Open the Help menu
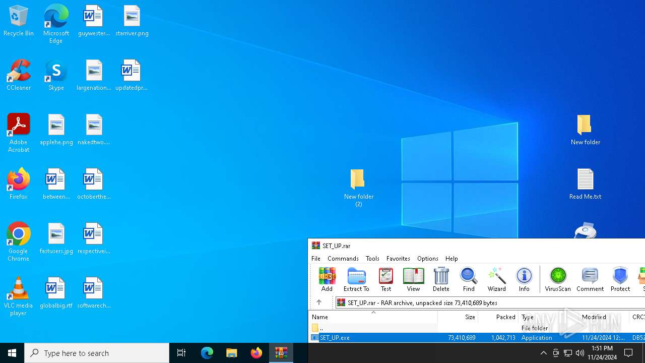The image size is (645, 363). tap(451, 259)
